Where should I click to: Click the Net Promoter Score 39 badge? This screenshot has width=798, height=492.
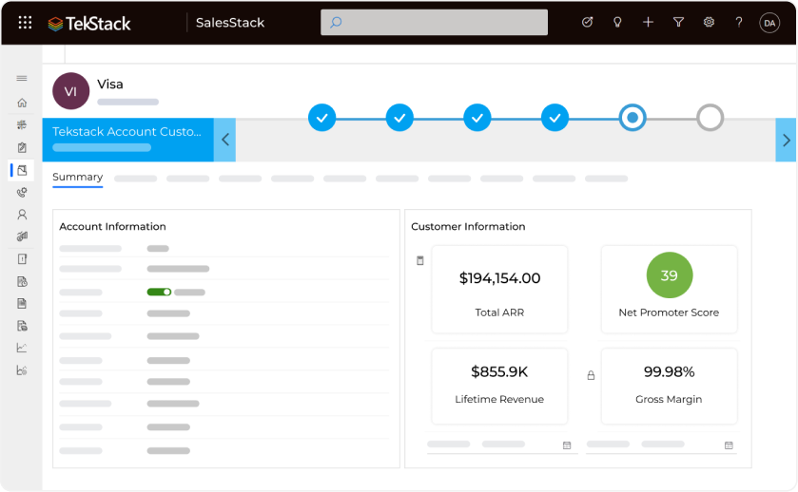point(670,275)
